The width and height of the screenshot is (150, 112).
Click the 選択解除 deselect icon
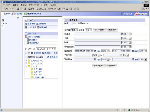coord(32,53)
